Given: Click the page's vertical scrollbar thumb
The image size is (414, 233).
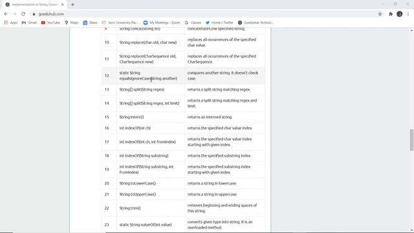Looking at the screenshot, I should click(411, 140).
